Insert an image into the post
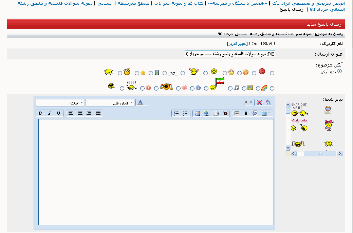Screen dimensions: 353x233 click(x=198, y=113)
